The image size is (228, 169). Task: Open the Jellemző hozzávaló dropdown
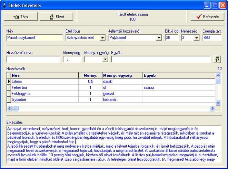click(x=159, y=38)
